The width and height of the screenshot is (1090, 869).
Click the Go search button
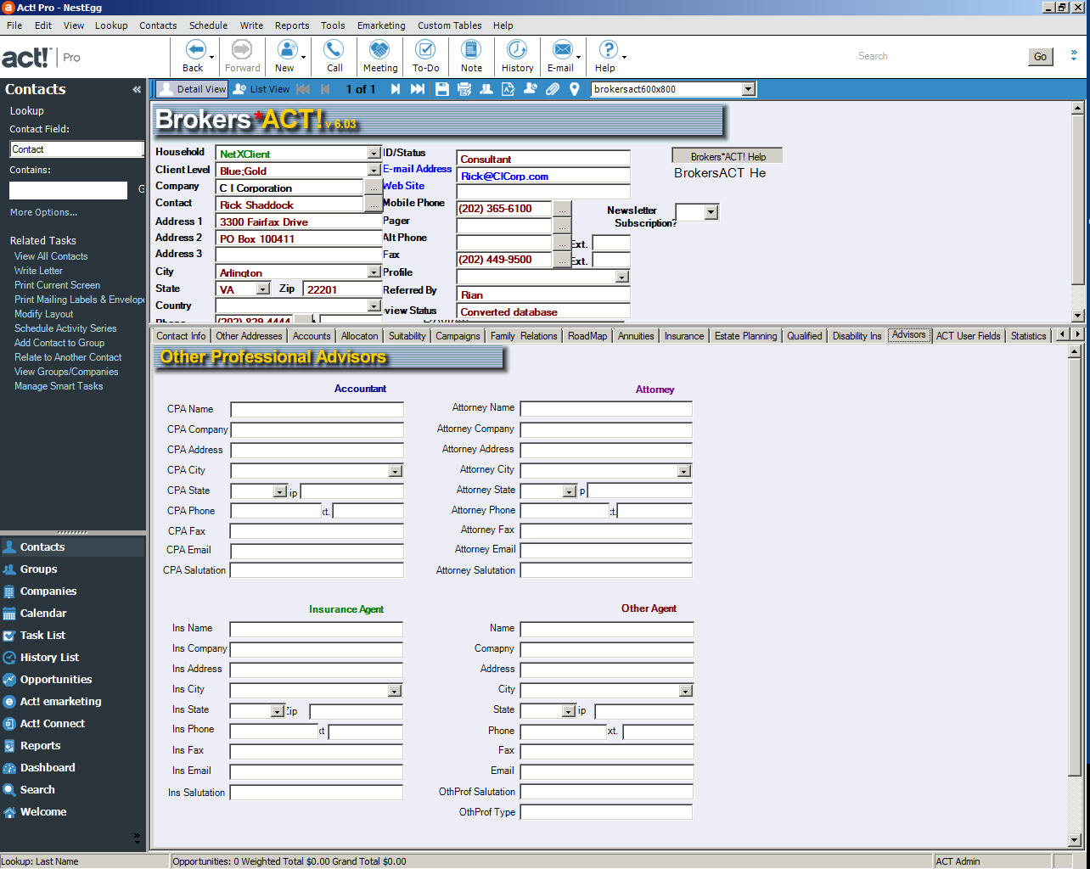(x=1041, y=57)
